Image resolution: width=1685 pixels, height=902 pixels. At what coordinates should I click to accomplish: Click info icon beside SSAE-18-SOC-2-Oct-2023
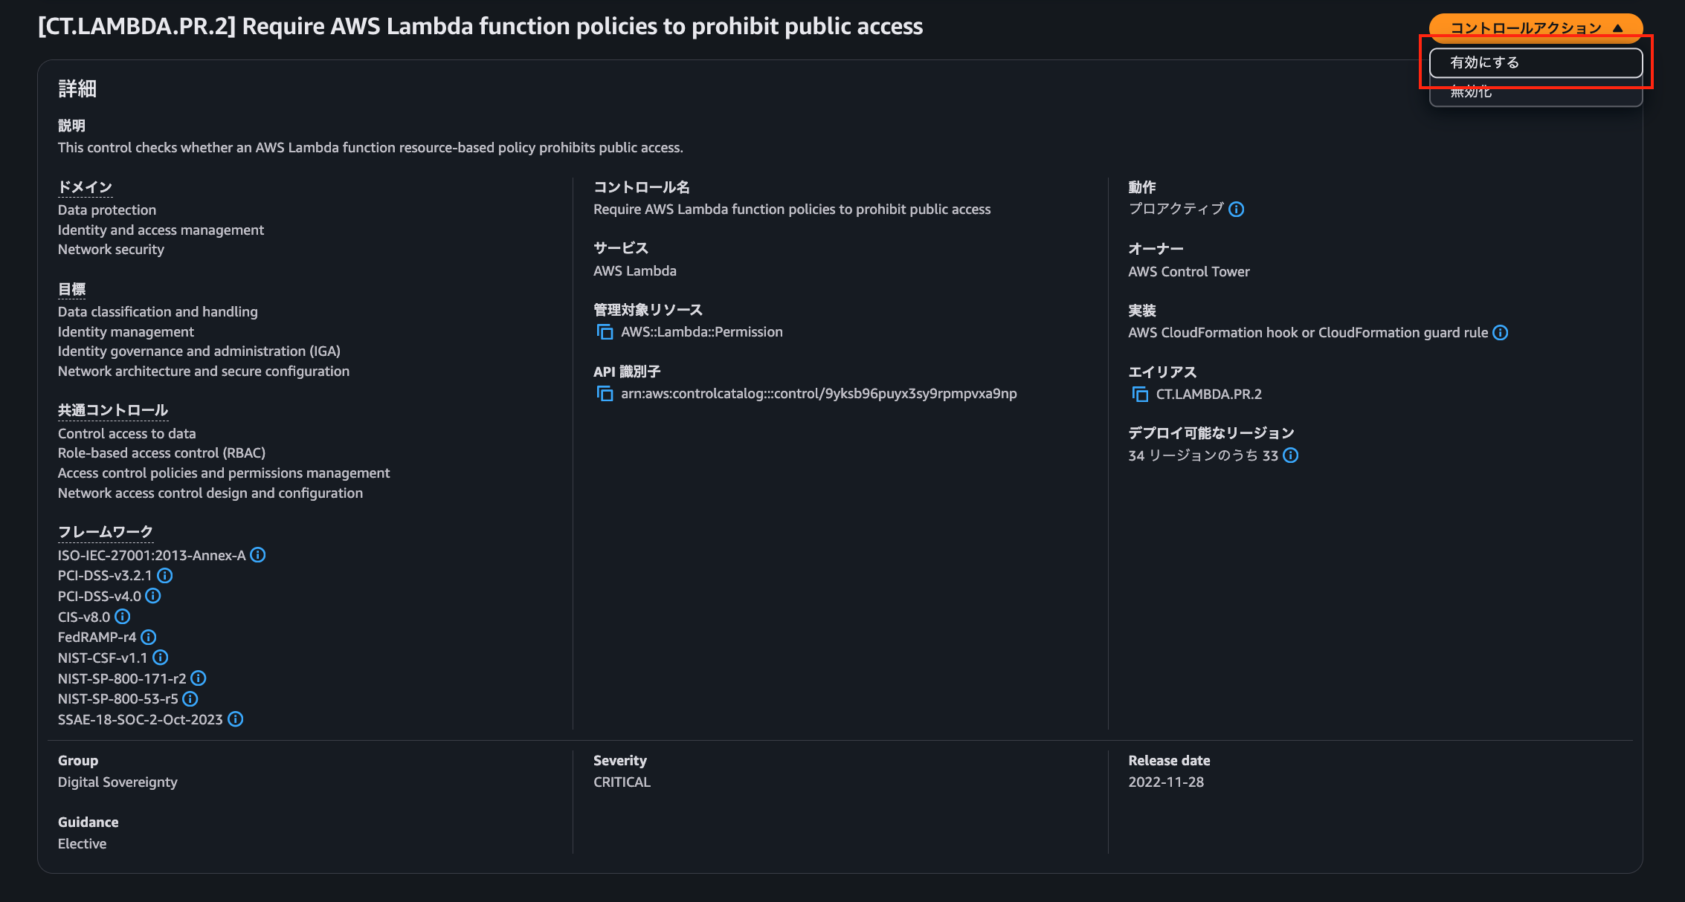(235, 719)
